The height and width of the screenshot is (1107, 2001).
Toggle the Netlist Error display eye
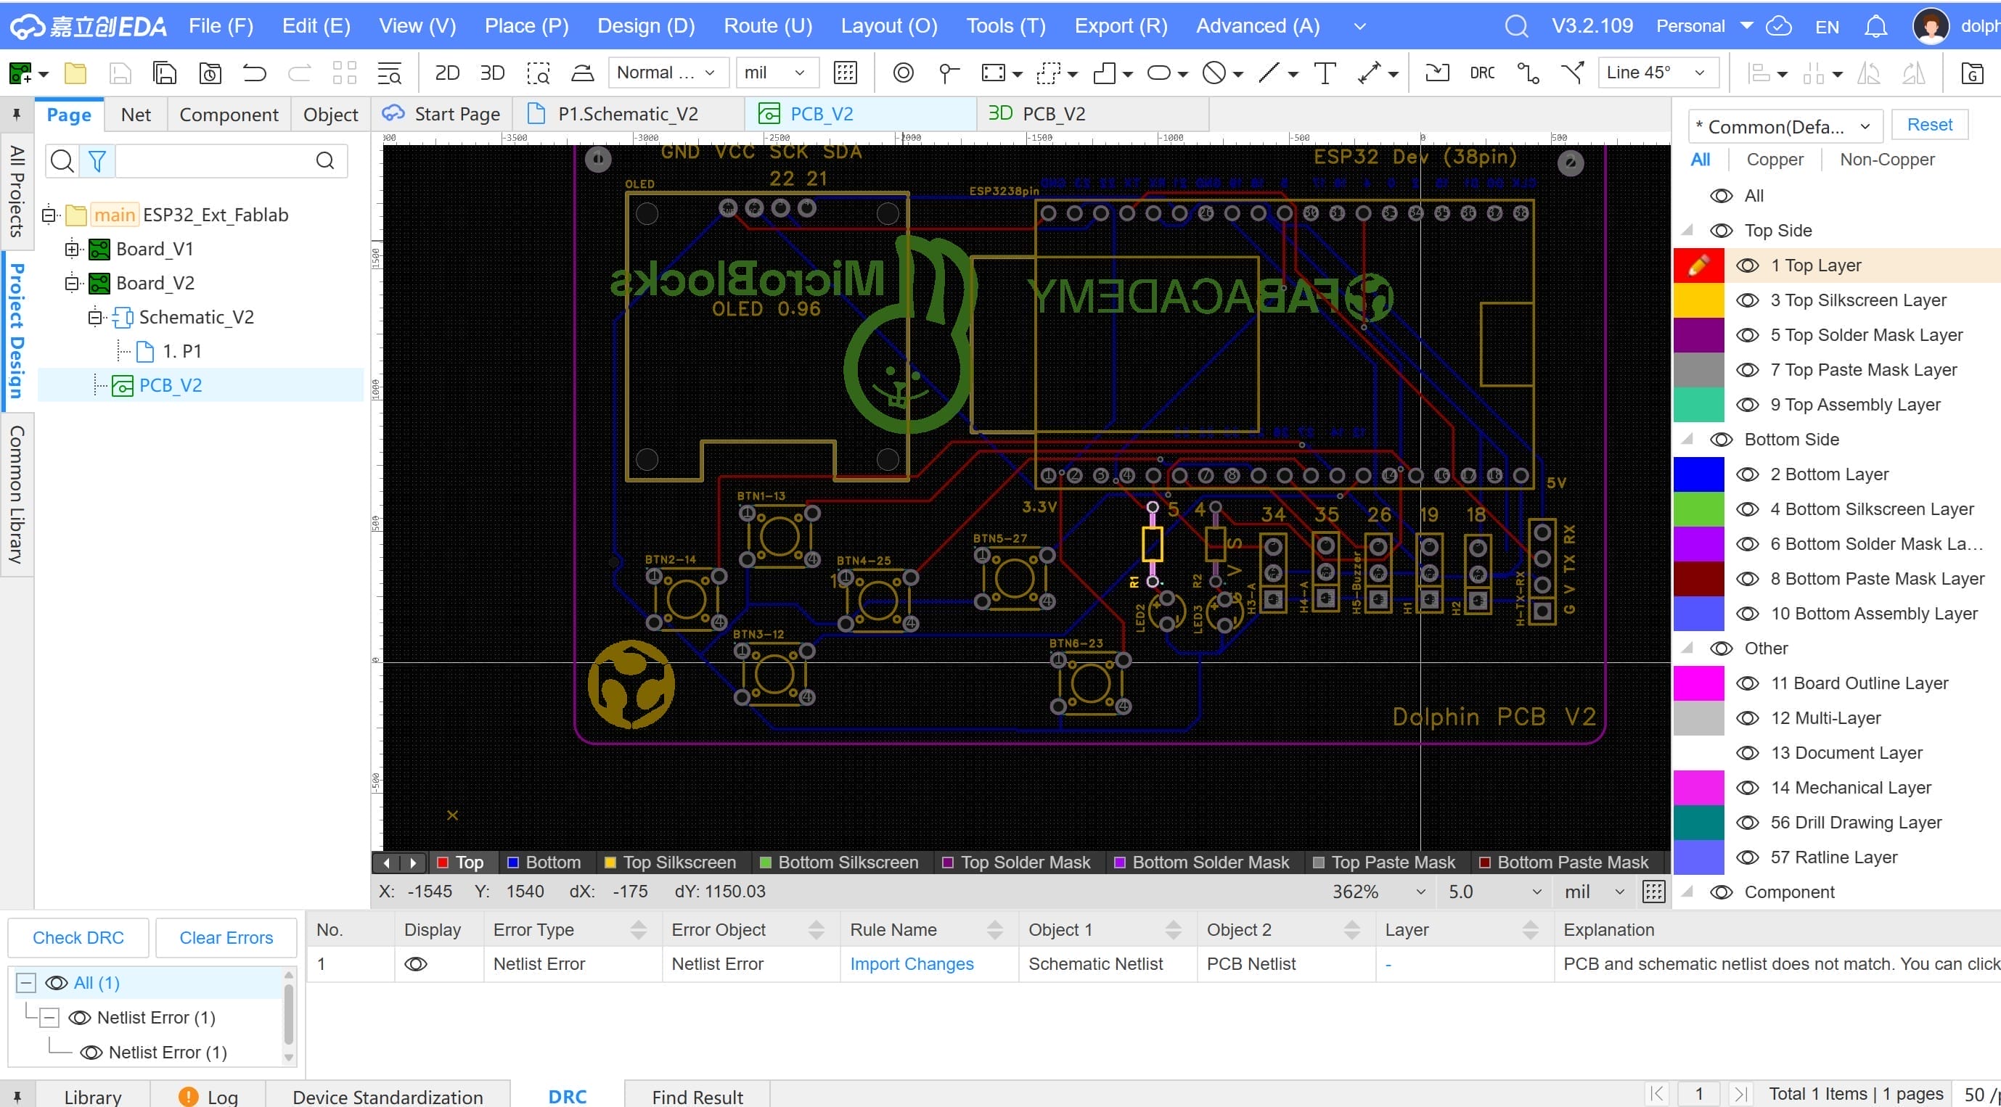pyautogui.click(x=416, y=963)
